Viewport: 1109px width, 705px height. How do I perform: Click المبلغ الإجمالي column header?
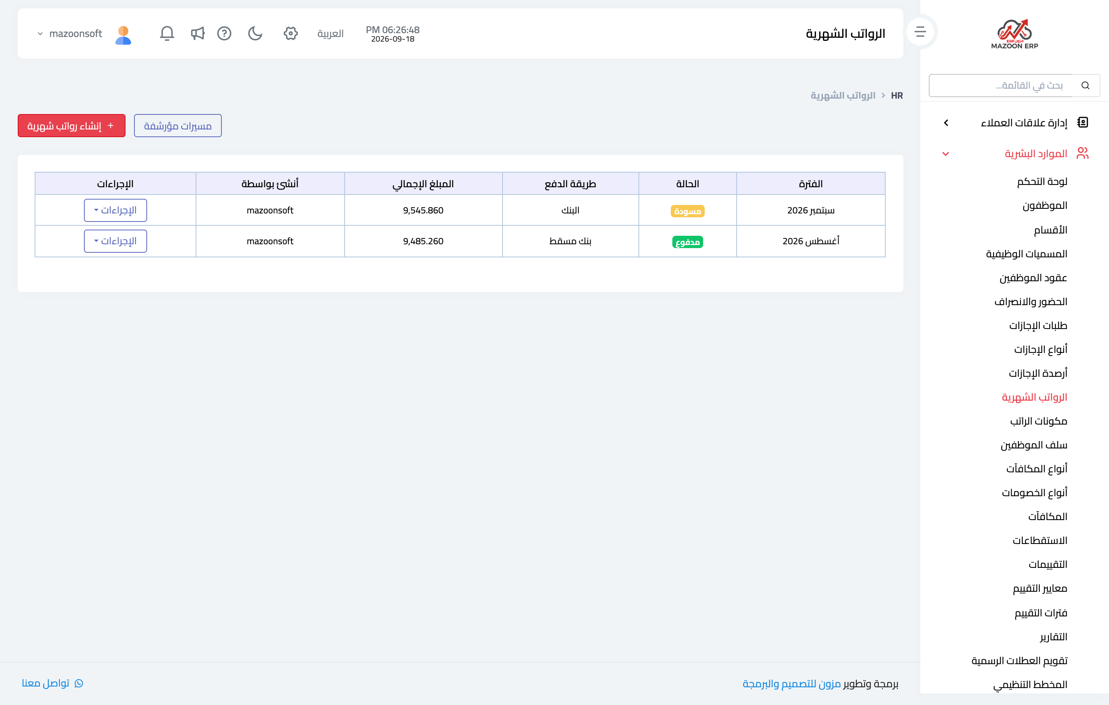coord(423,183)
